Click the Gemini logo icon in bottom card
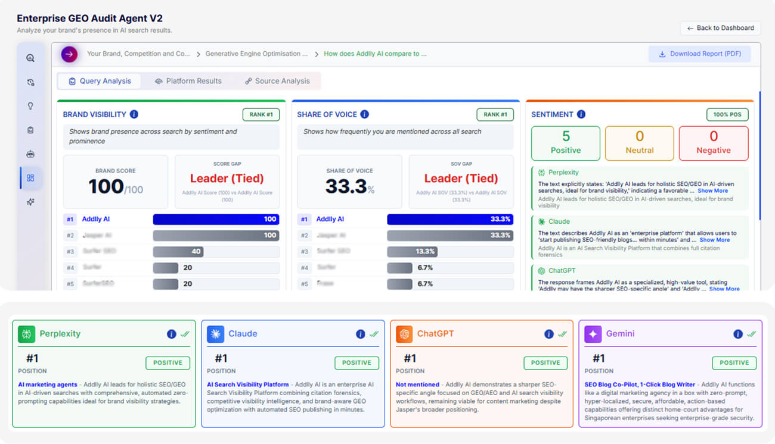The width and height of the screenshot is (775, 444). [x=593, y=334]
